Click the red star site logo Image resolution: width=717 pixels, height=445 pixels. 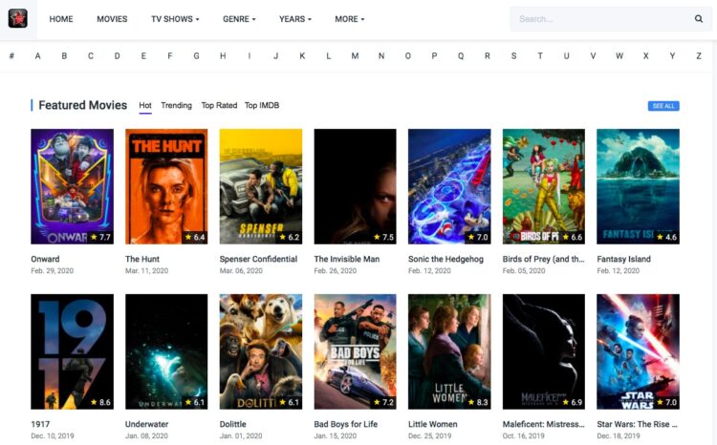tap(18, 19)
